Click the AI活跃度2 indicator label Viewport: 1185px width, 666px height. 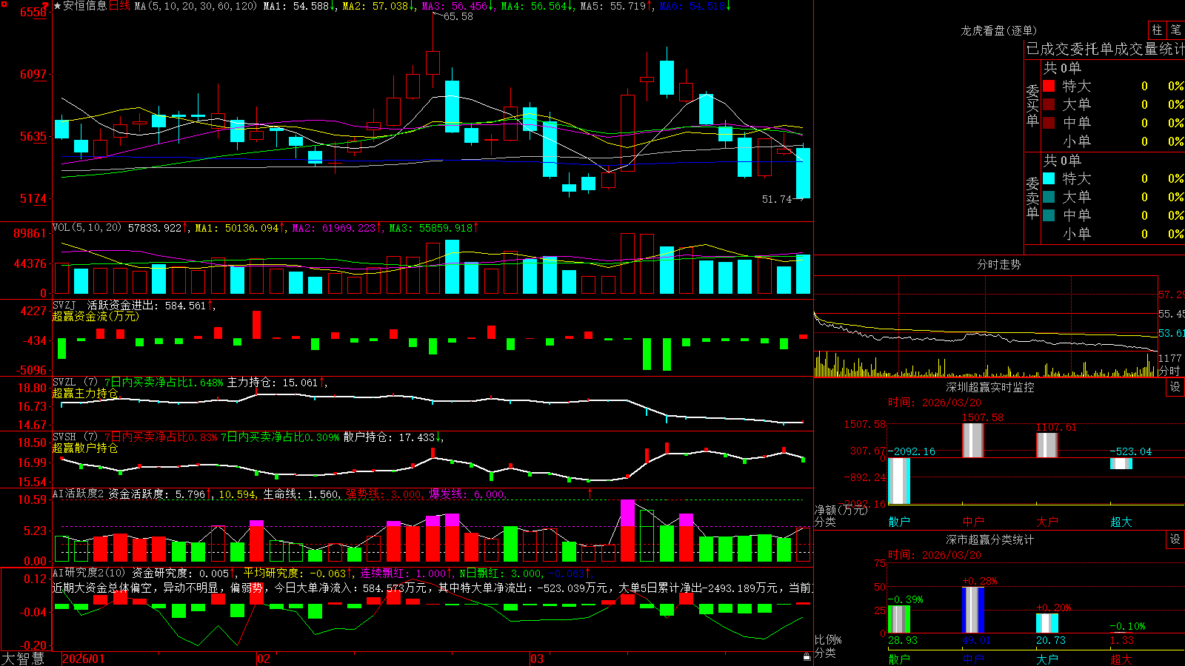point(79,494)
